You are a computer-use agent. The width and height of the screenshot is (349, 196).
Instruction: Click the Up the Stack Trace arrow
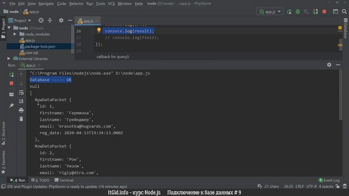point(21,75)
